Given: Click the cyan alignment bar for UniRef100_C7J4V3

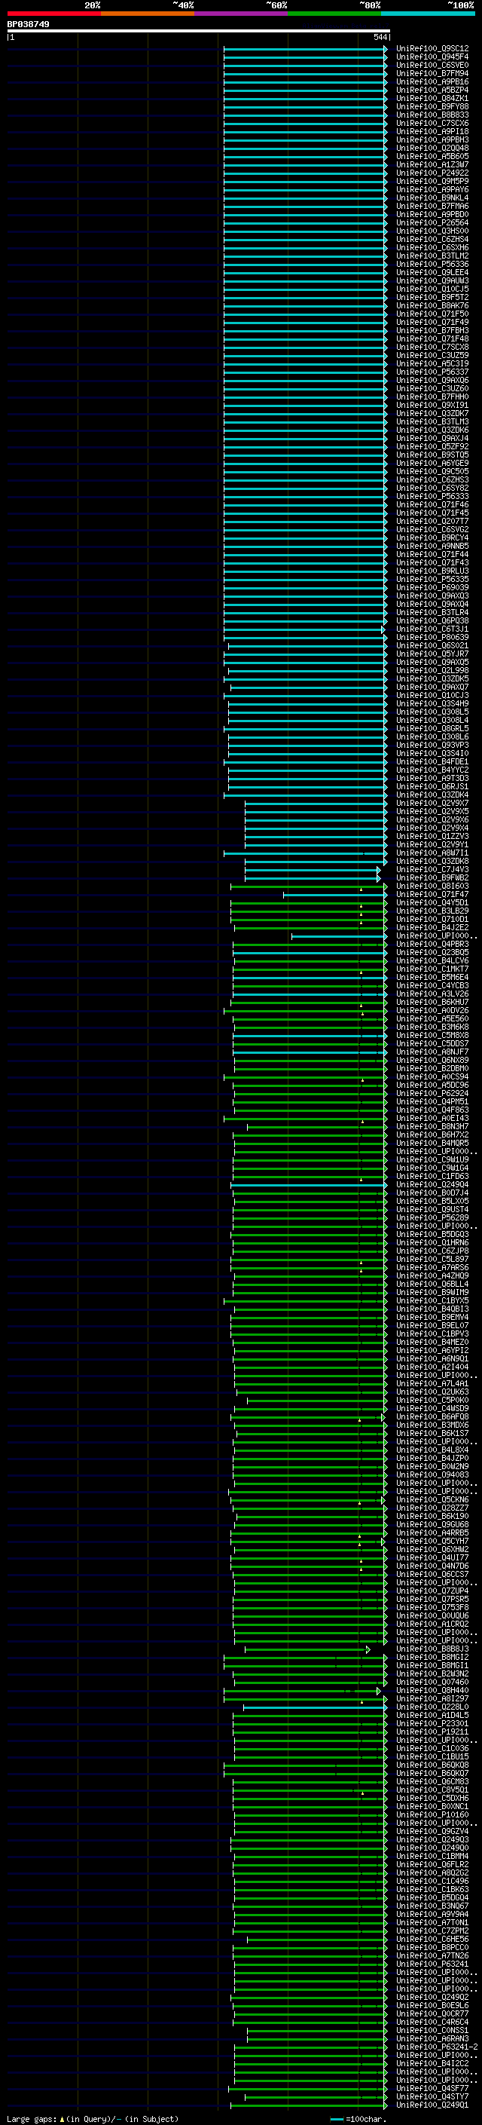Looking at the screenshot, I should 313,869.
